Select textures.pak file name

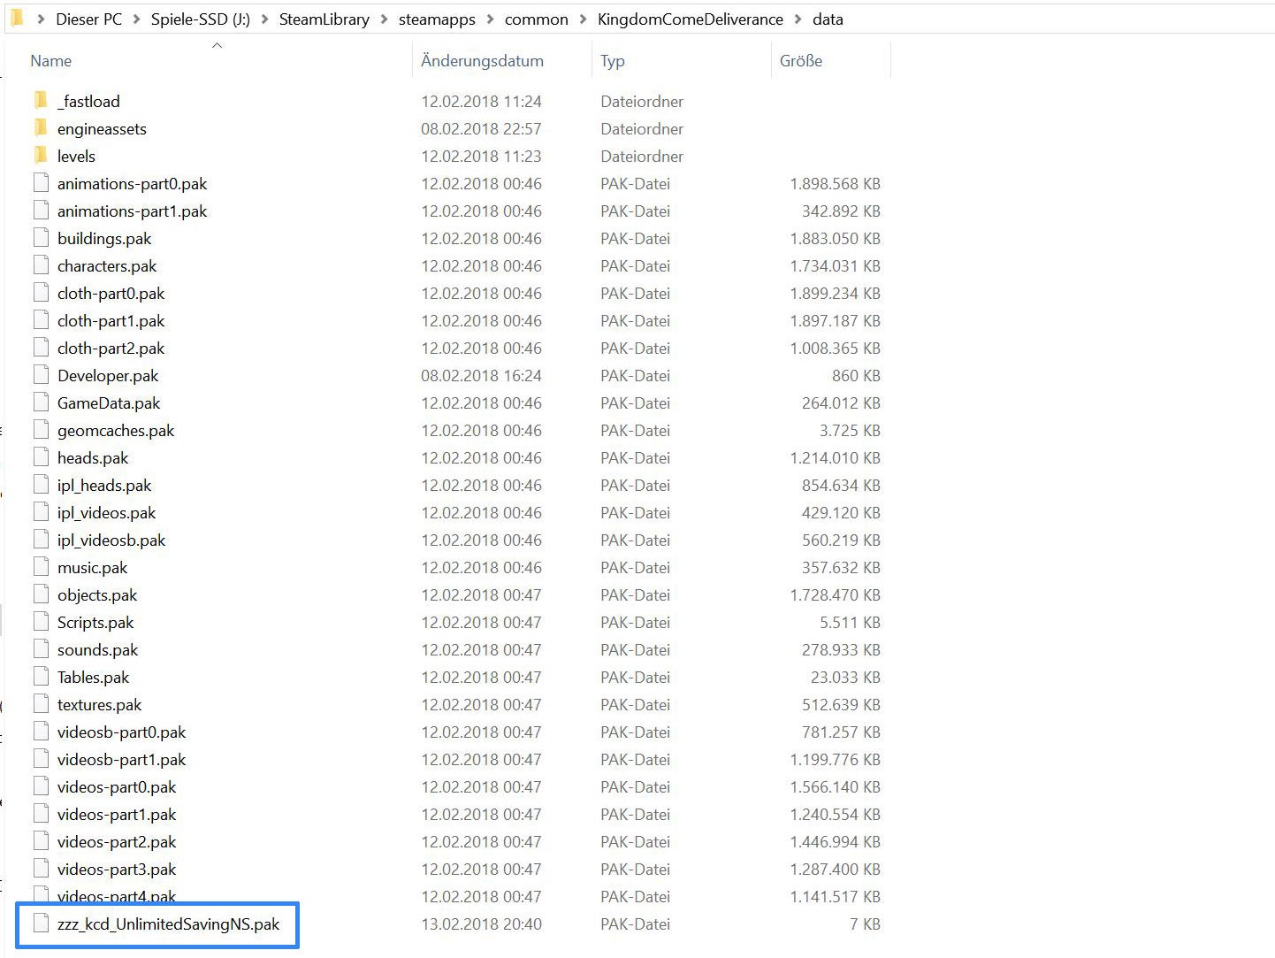pos(99,705)
